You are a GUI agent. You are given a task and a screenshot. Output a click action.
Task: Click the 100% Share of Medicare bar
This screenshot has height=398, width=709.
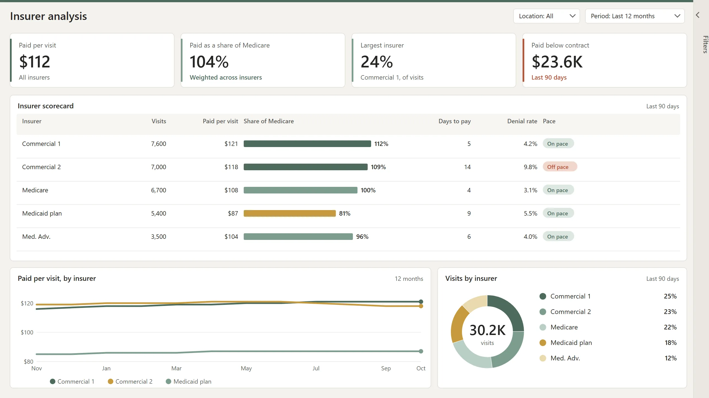tap(300, 190)
